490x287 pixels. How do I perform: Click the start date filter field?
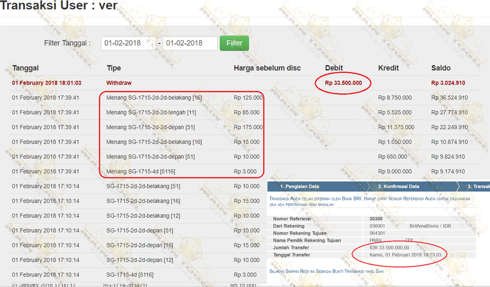click(x=128, y=43)
